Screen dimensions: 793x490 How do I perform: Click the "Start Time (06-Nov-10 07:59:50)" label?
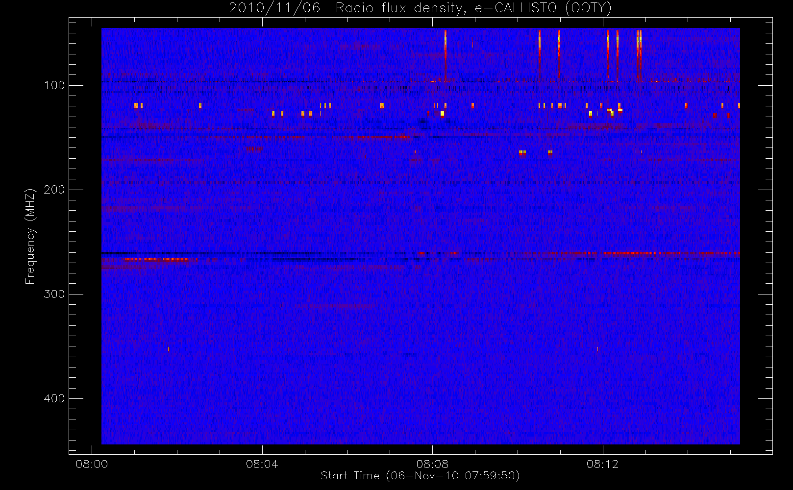[420, 476]
